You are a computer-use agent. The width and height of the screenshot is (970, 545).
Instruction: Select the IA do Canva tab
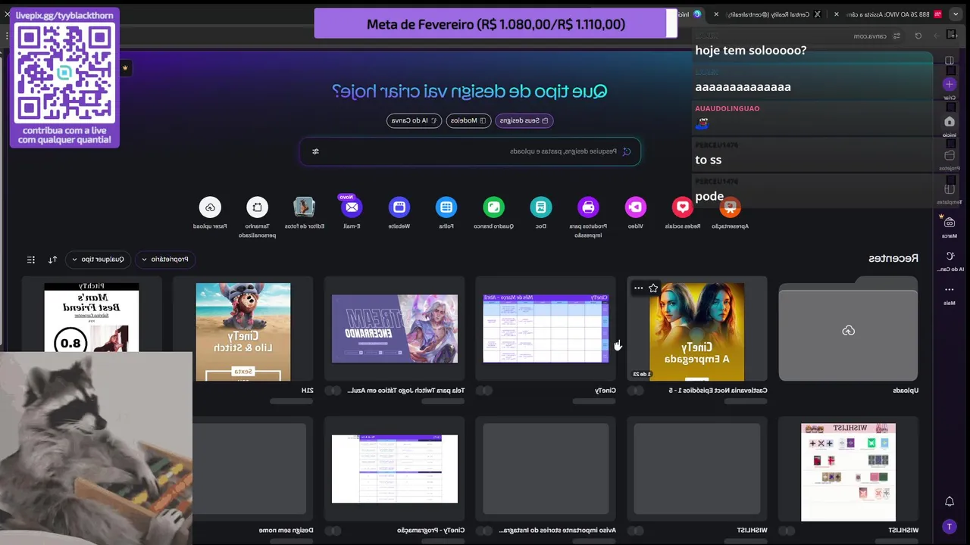(x=414, y=120)
